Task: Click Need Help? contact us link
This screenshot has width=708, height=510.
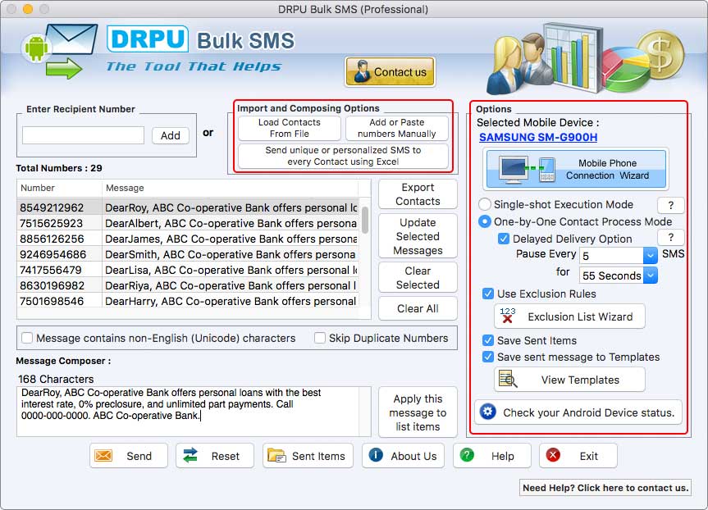Action: [605, 488]
